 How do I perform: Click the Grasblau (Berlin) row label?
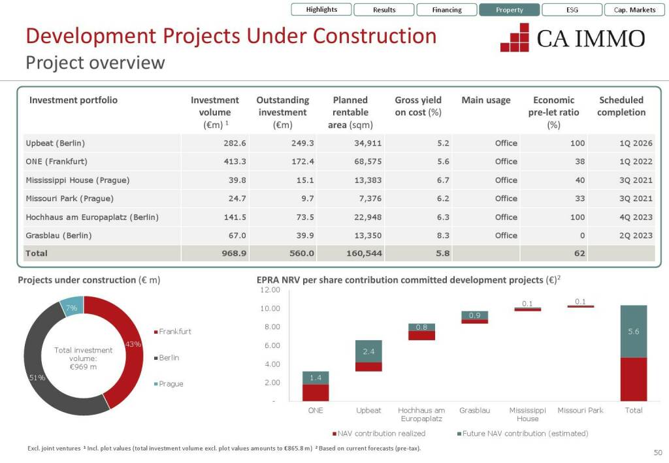click(x=59, y=235)
